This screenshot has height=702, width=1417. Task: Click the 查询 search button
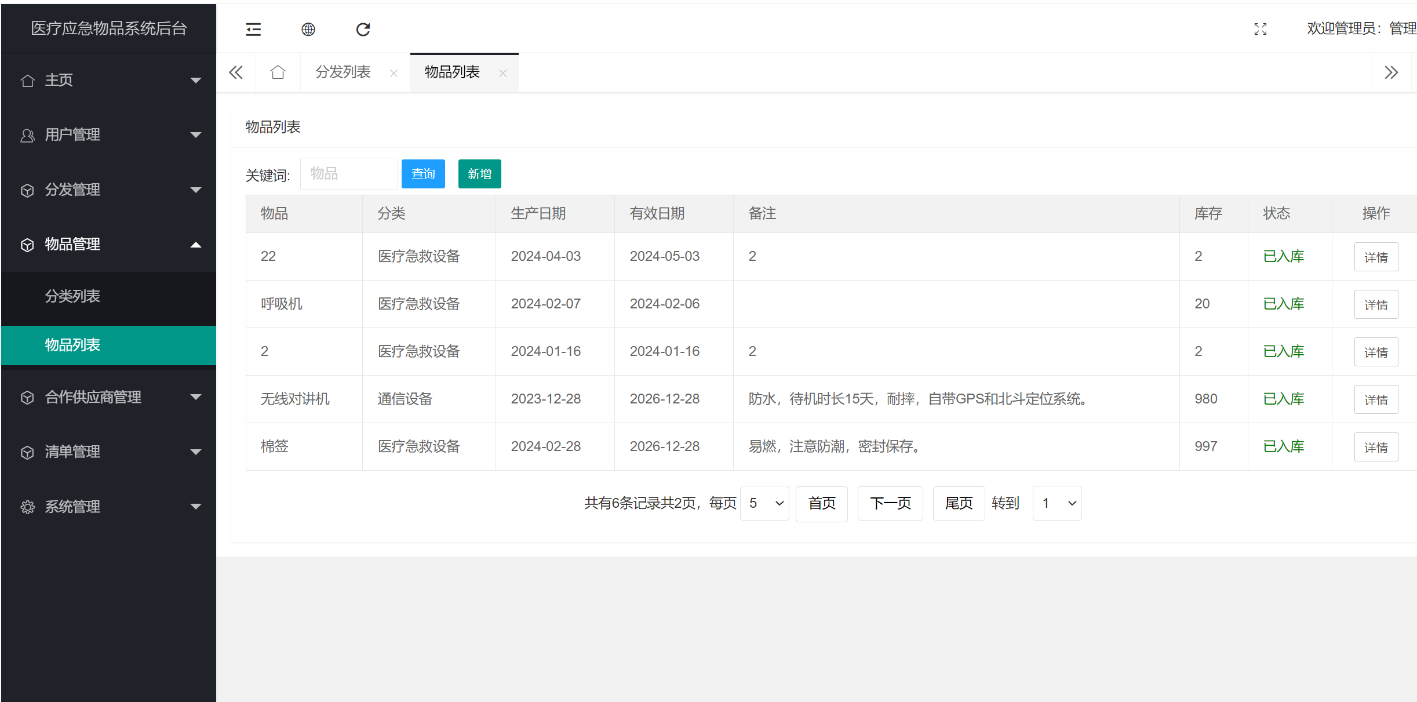(422, 173)
